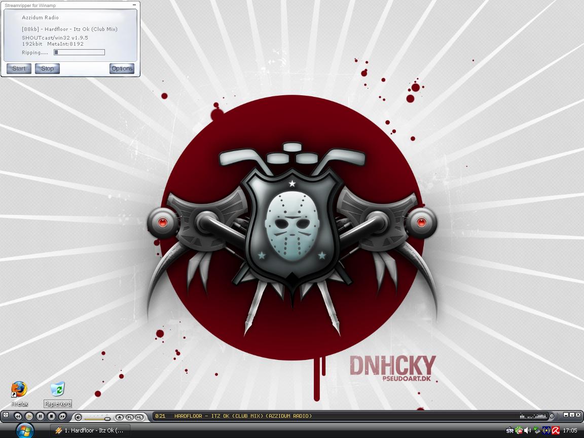Click the '[88kb] - Hardfloor - Itz Ok (Club Mix)' text

[69, 29]
